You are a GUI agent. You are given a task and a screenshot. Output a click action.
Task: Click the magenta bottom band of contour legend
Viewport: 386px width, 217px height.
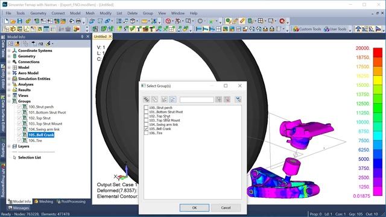pos(378,191)
